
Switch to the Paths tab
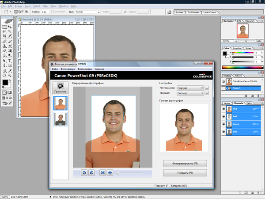pos(249,103)
